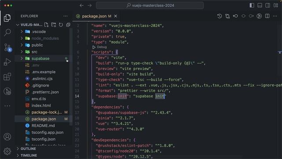Click the middle circle revision icon
Image resolution: width=282 pixels, height=159 pixels.
click(243, 16)
